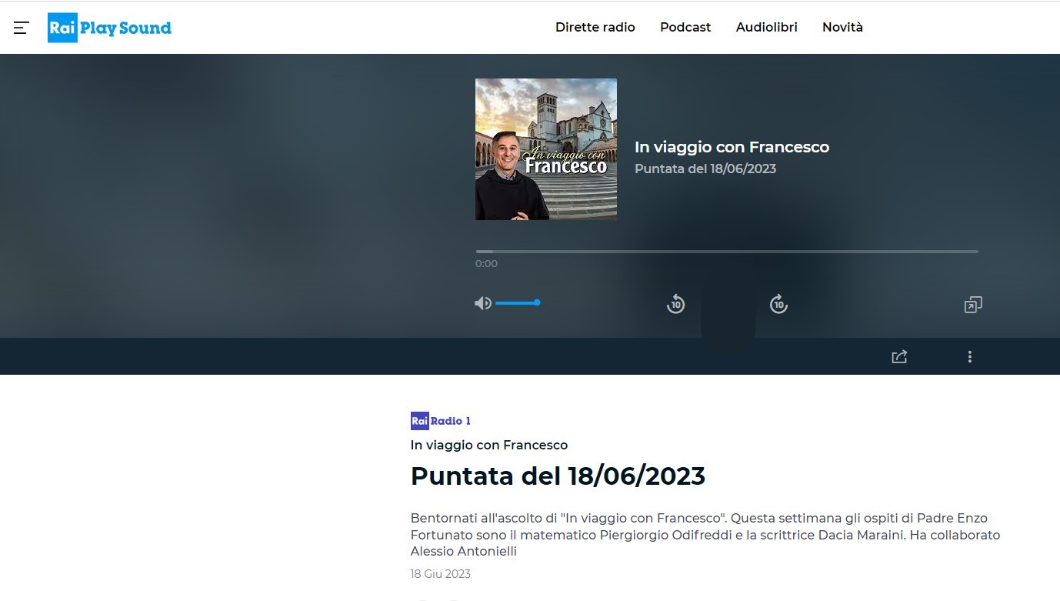This screenshot has width=1060, height=601.
Task: Click the episode description paragraph
Action: (x=705, y=534)
